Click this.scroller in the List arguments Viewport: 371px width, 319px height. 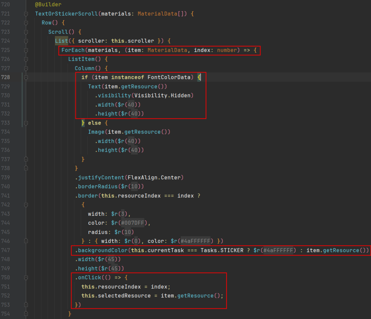tap(133, 41)
